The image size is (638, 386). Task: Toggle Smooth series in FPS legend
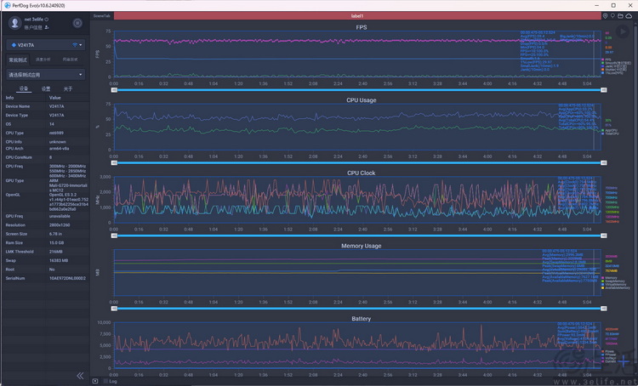point(616,63)
